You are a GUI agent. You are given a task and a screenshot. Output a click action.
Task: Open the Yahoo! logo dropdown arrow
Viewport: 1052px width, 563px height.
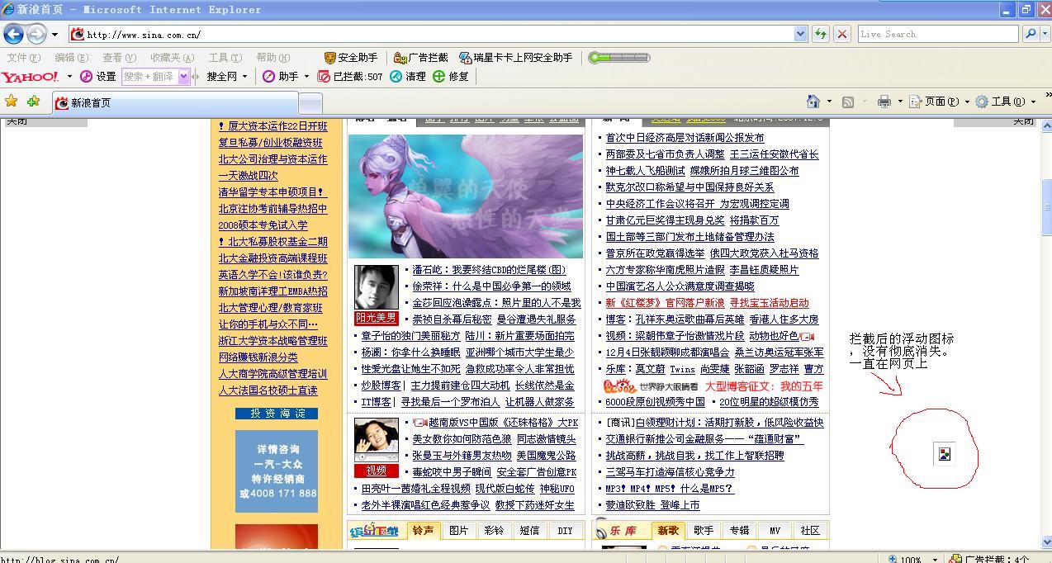pos(69,77)
